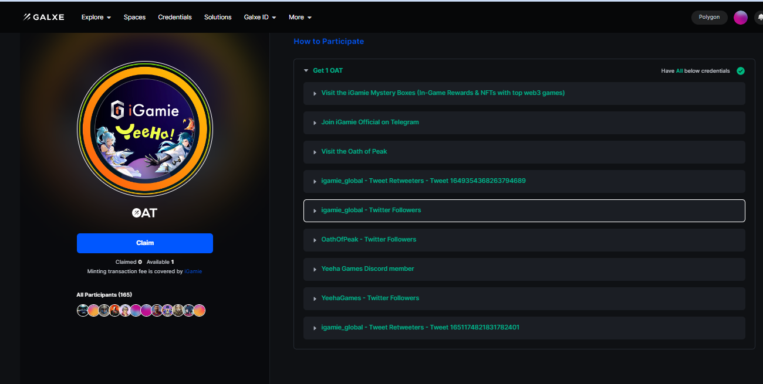Screen dimensions: 763x384
Task: Expand Tweet Retweeters 1651174821831782401 credential
Action: (524, 328)
